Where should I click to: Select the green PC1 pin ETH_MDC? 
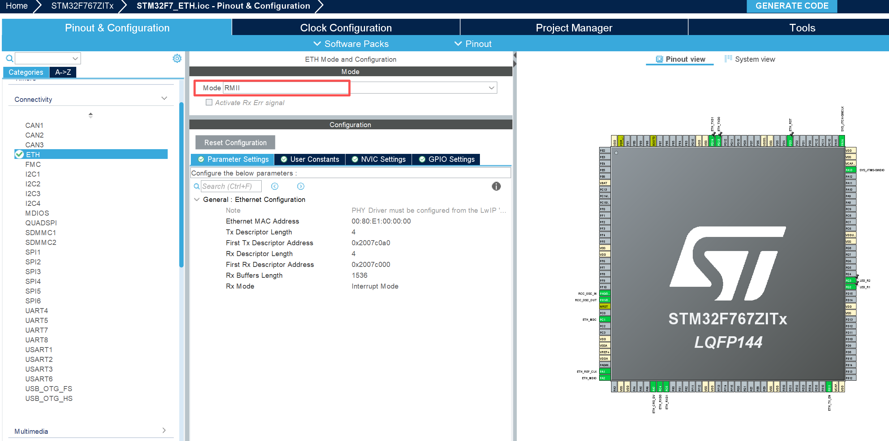coord(605,320)
